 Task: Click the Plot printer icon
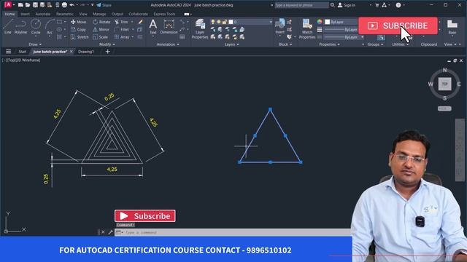64,5
